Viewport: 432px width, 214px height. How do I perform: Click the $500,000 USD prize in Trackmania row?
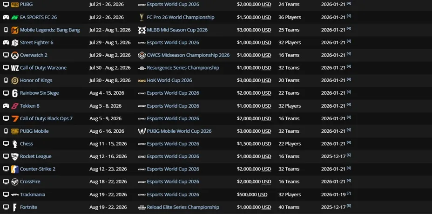(252, 195)
